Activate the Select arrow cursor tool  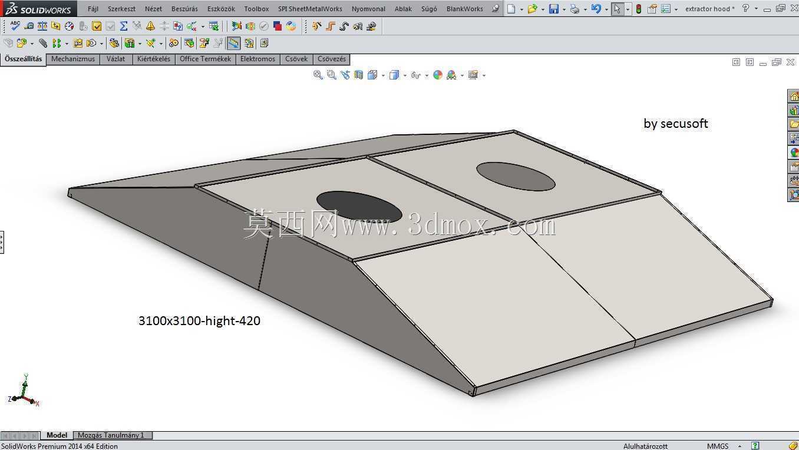(617, 9)
